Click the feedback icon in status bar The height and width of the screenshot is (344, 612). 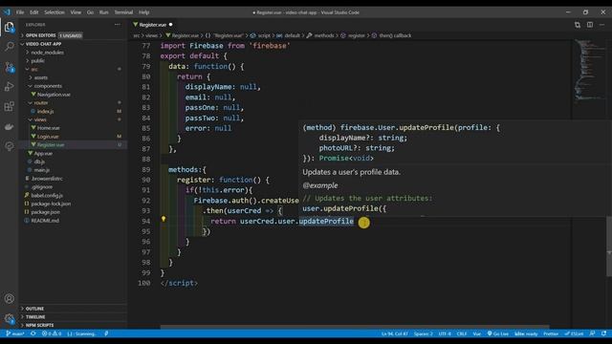click(x=592, y=333)
